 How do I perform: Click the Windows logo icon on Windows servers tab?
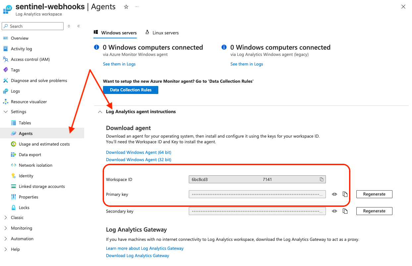(96, 32)
